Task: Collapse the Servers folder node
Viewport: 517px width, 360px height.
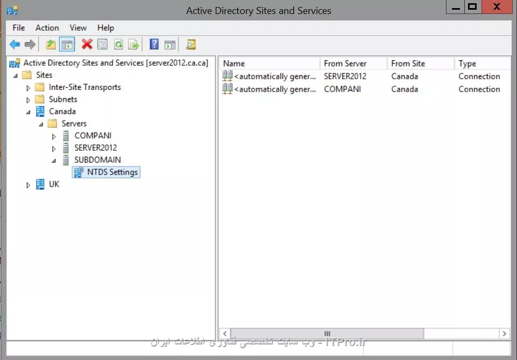Action: point(41,124)
